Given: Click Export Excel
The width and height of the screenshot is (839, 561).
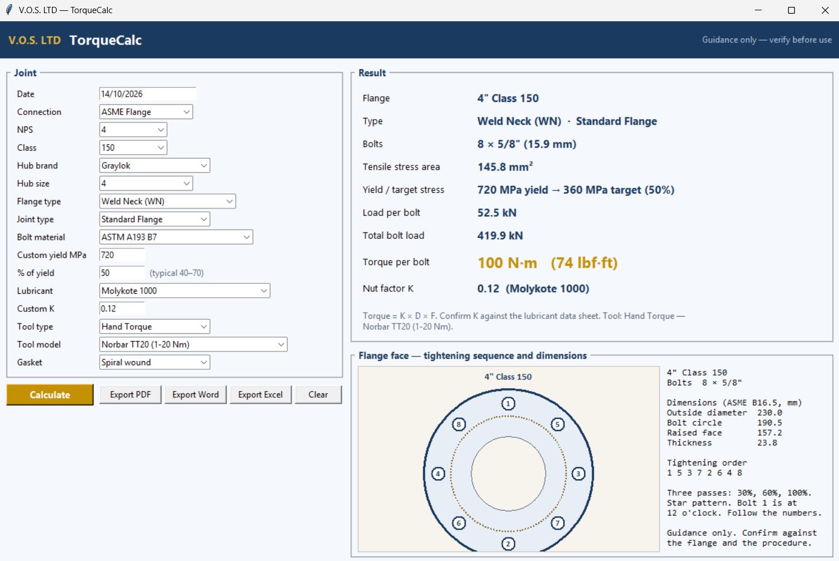Looking at the screenshot, I should pos(261,395).
